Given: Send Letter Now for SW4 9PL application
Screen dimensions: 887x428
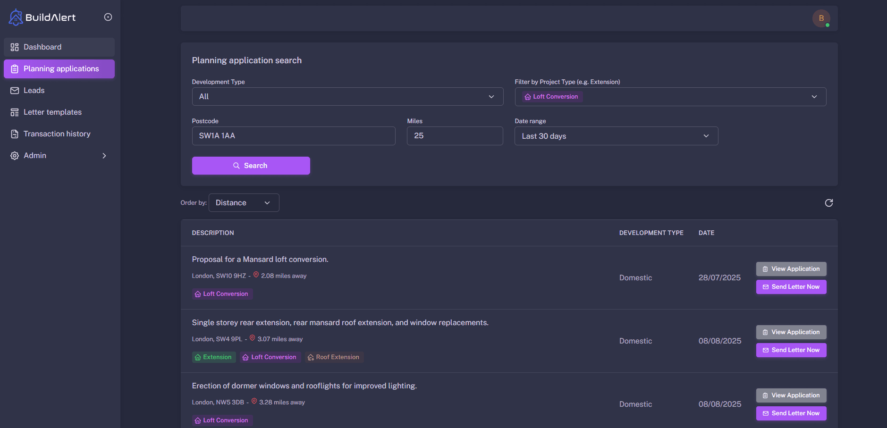Looking at the screenshot, I should coord(791,350).
